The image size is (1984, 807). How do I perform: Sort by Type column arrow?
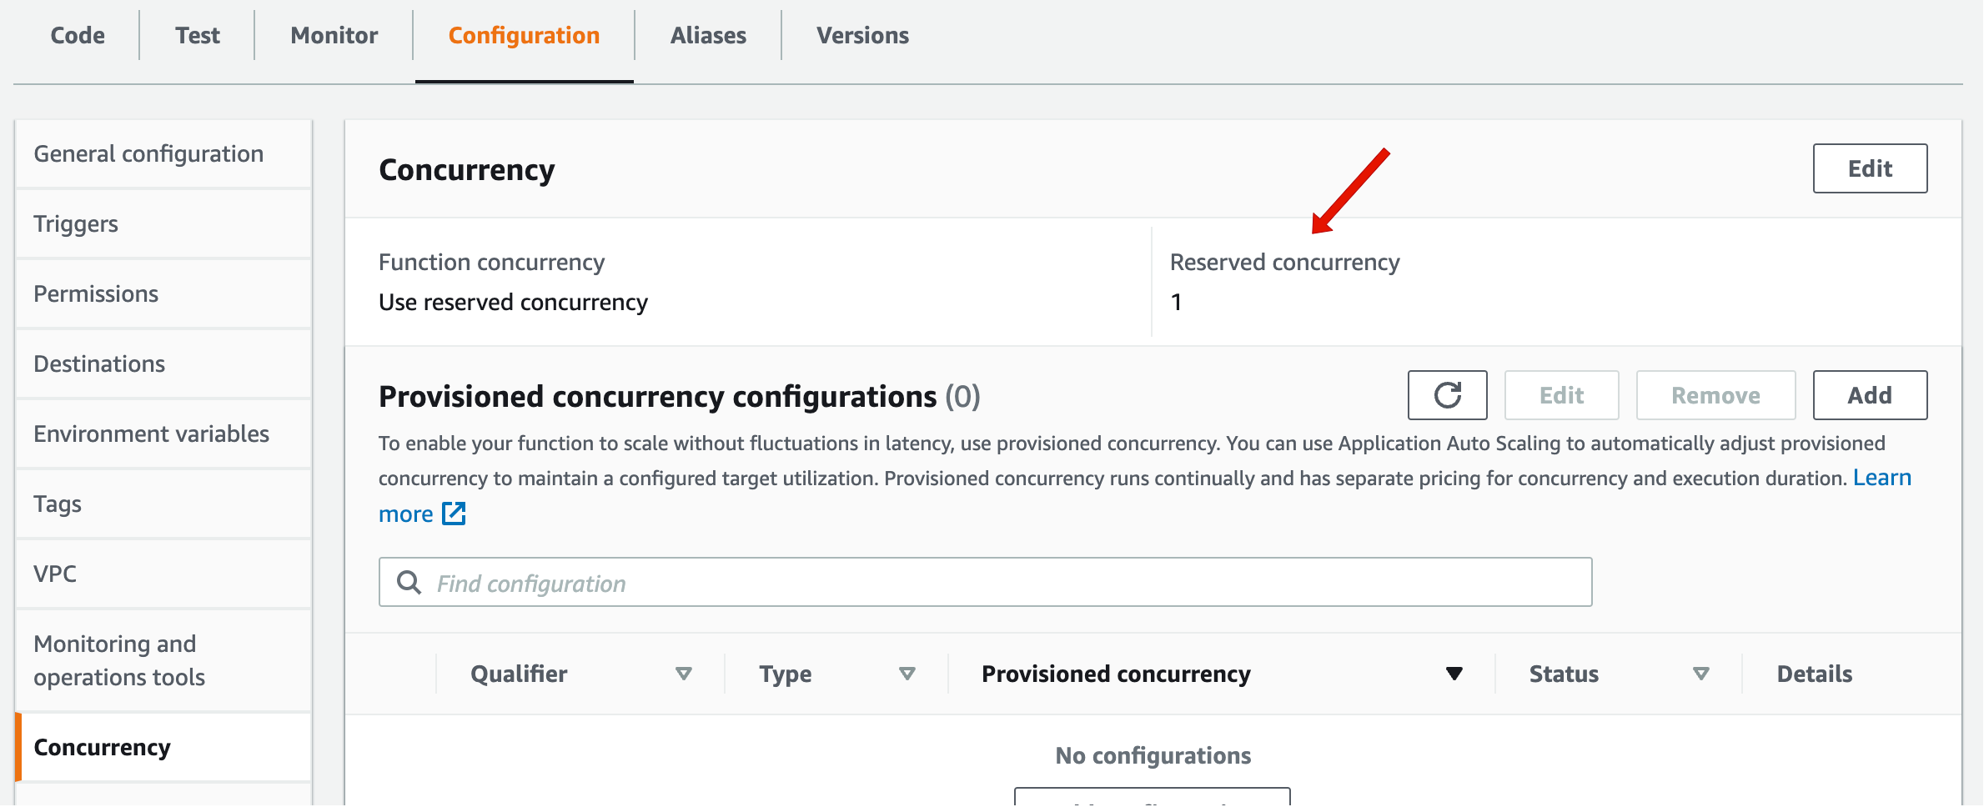pyautogui.click(x=907, y=674)
